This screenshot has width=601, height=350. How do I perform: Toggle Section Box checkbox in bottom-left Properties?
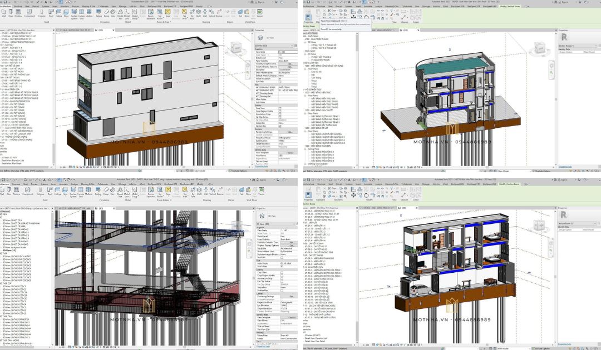(282, 291)
